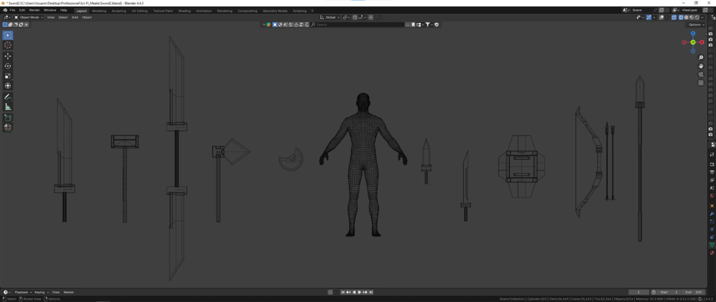Open viewport Object menu
Screen dimensions: 716x302
[x=87, y=17]
